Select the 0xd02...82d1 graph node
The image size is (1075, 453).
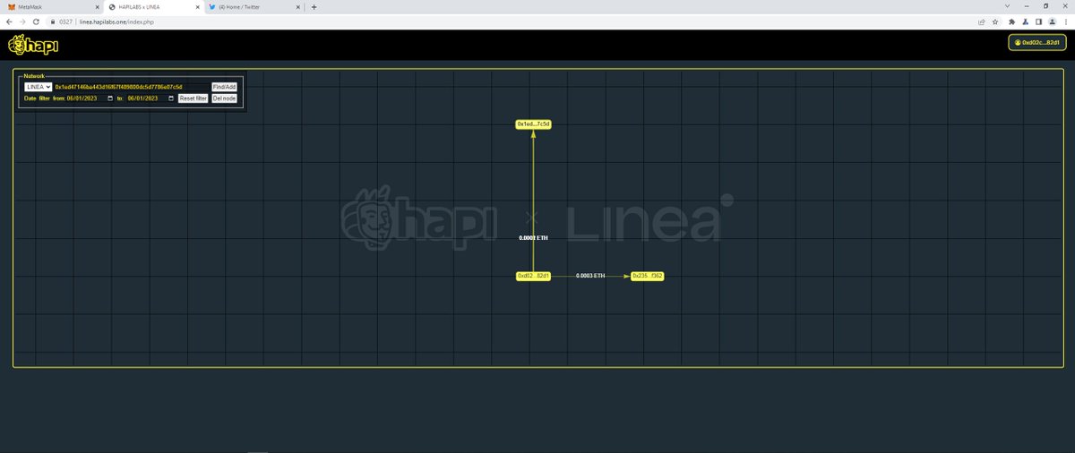point(533,276)
